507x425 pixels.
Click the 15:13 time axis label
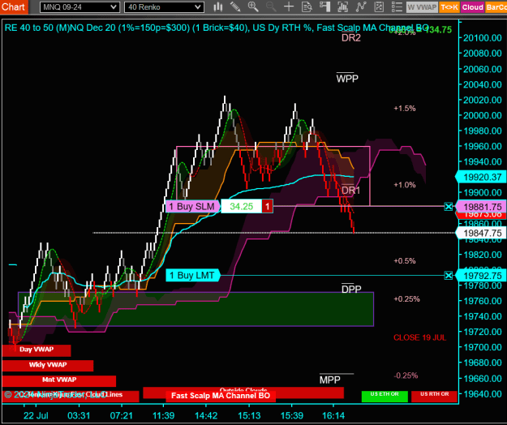point(249,415)
